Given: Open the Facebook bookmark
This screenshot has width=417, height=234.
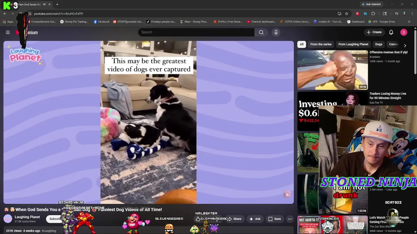Looking at the screenshot, I should coord(101,22).
